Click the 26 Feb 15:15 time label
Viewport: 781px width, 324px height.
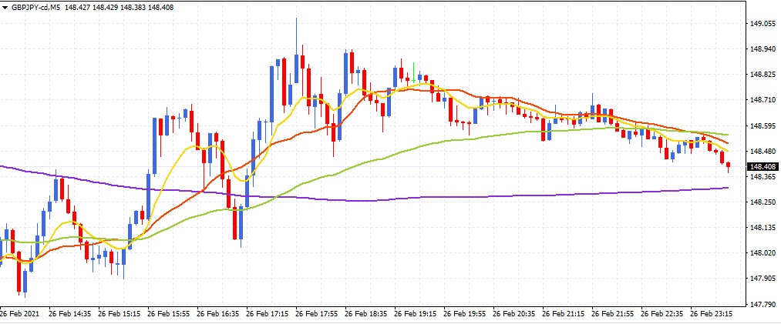click(120, 314)
